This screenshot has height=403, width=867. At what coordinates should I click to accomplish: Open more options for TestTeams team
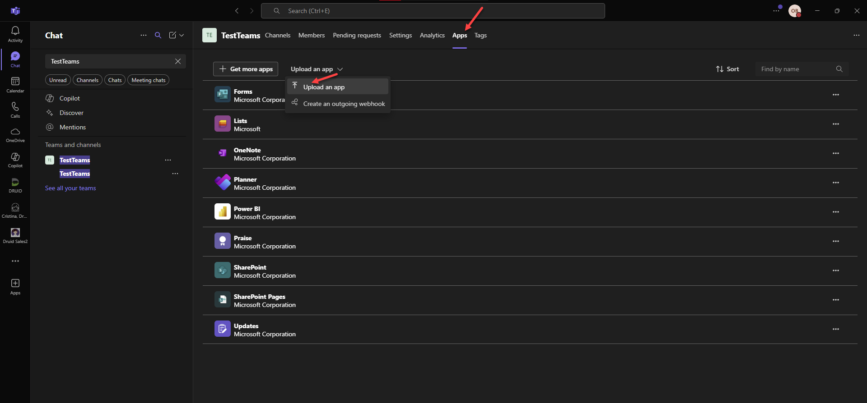pos(168,160)
